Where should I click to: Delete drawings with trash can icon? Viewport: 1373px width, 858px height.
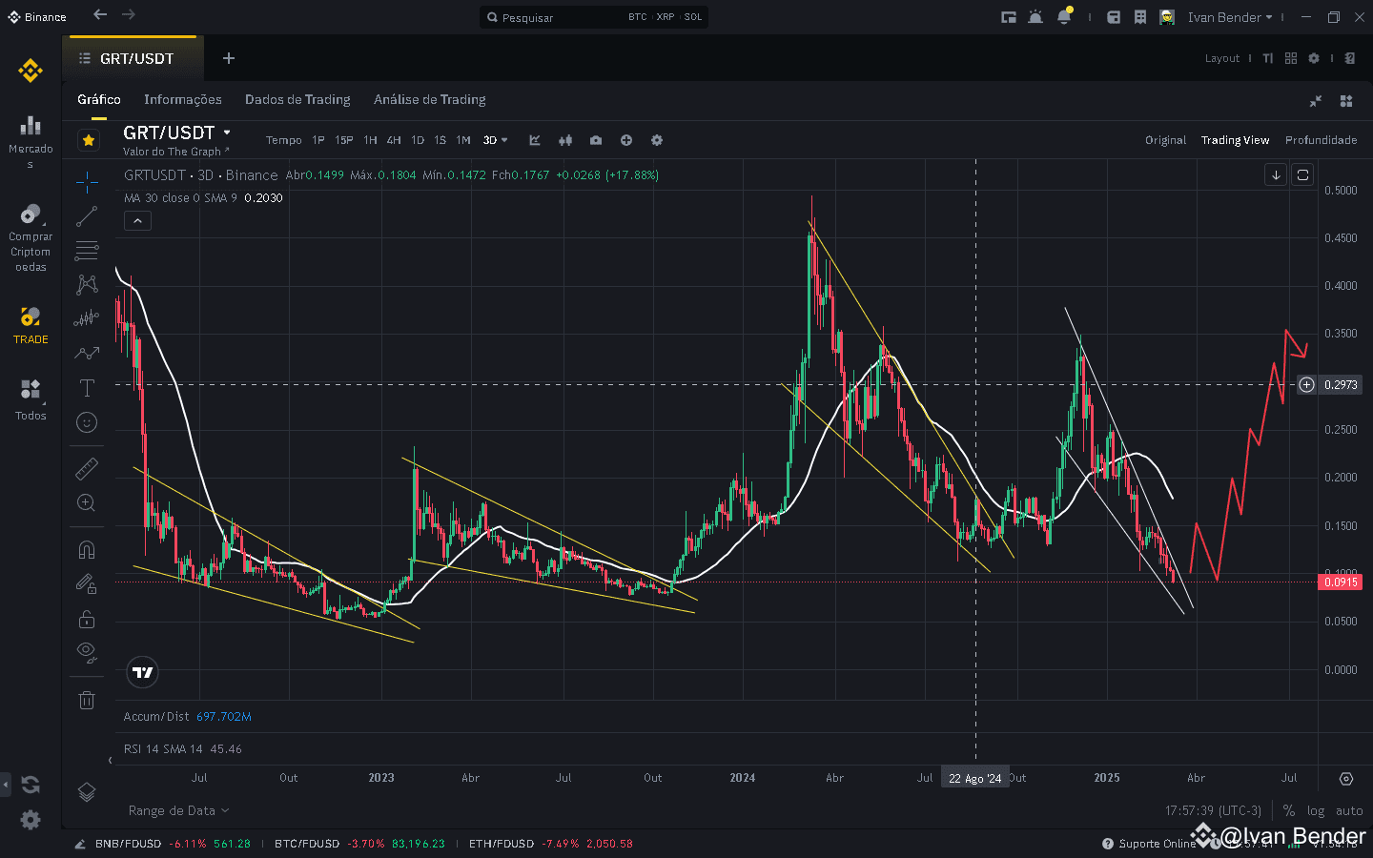click(87, 700)
